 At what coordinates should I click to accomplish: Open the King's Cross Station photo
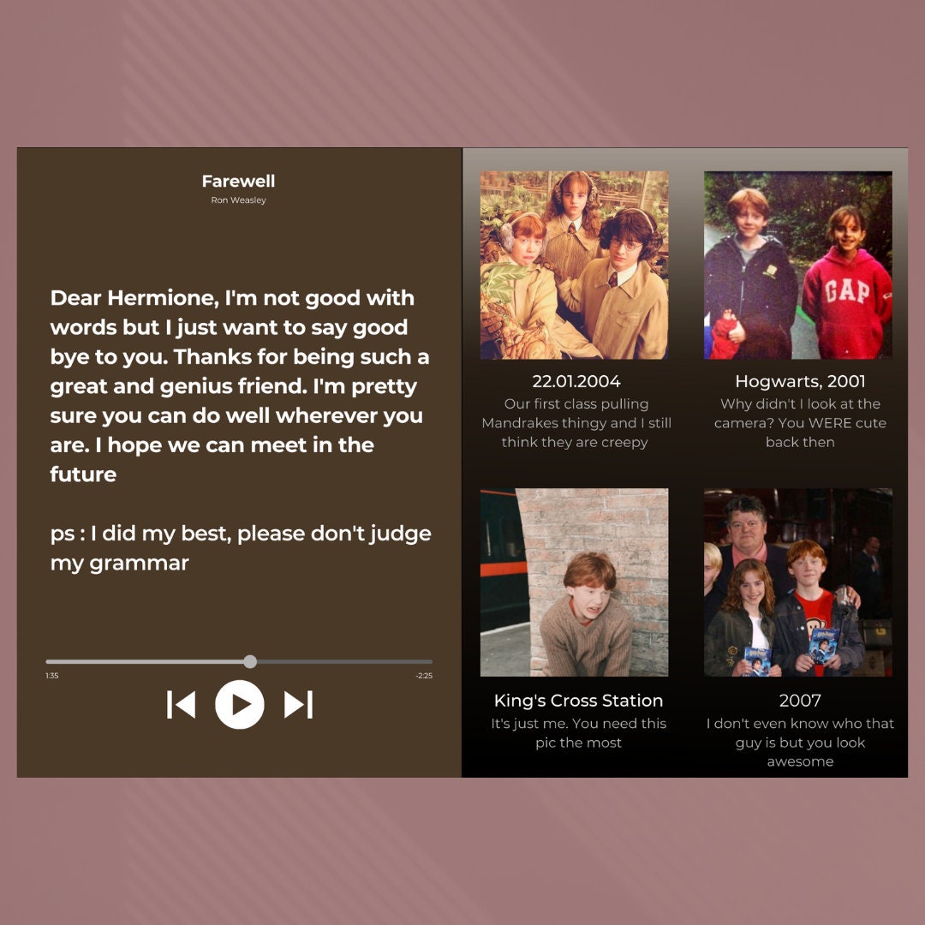[x=574, y=582]
